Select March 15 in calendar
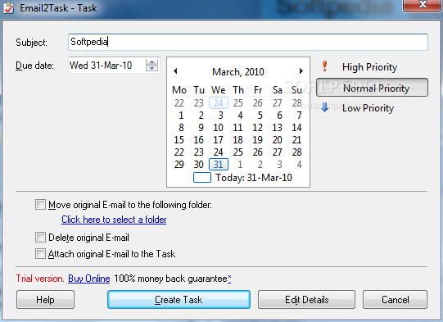Image resolution: width=443 pixels, height=322 pixels. tap(179, 139)
